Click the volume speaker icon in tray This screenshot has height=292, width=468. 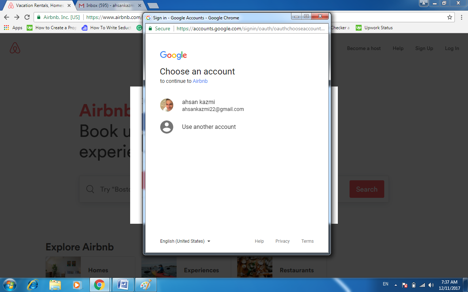tap(431, 285)
